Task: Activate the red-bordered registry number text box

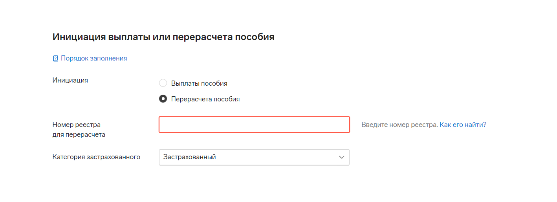Action: 254,125
